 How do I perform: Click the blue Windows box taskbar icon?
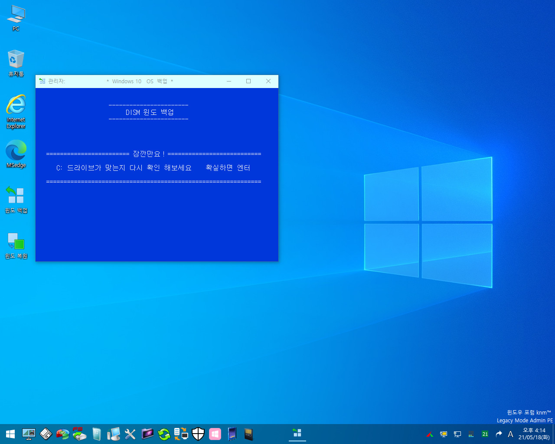click(96, 434)
